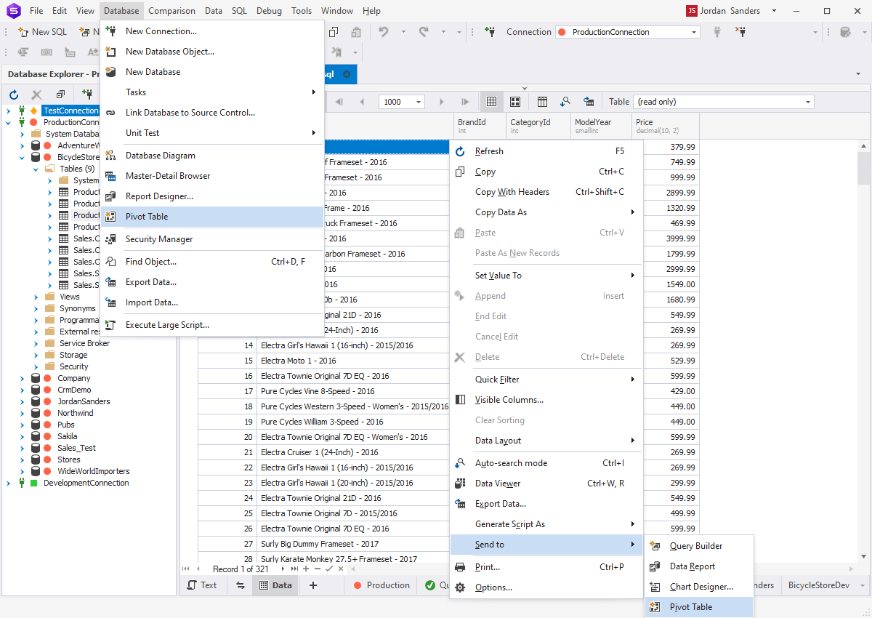Choose Chart Designer... in Send to submenu
Viewport: 872px width, 618px height.
tap(699, 587)
